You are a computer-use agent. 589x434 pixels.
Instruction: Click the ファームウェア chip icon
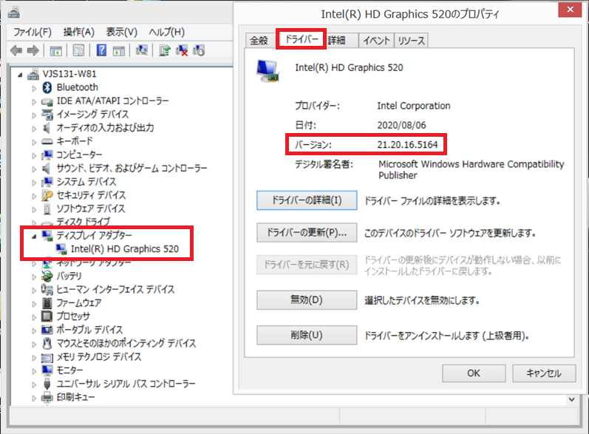pyautogui.click(x=47, y=302)
